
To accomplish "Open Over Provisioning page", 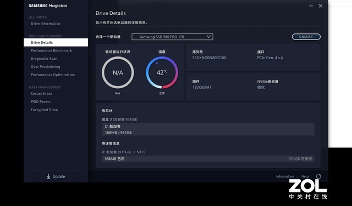I will click(45, 67).
